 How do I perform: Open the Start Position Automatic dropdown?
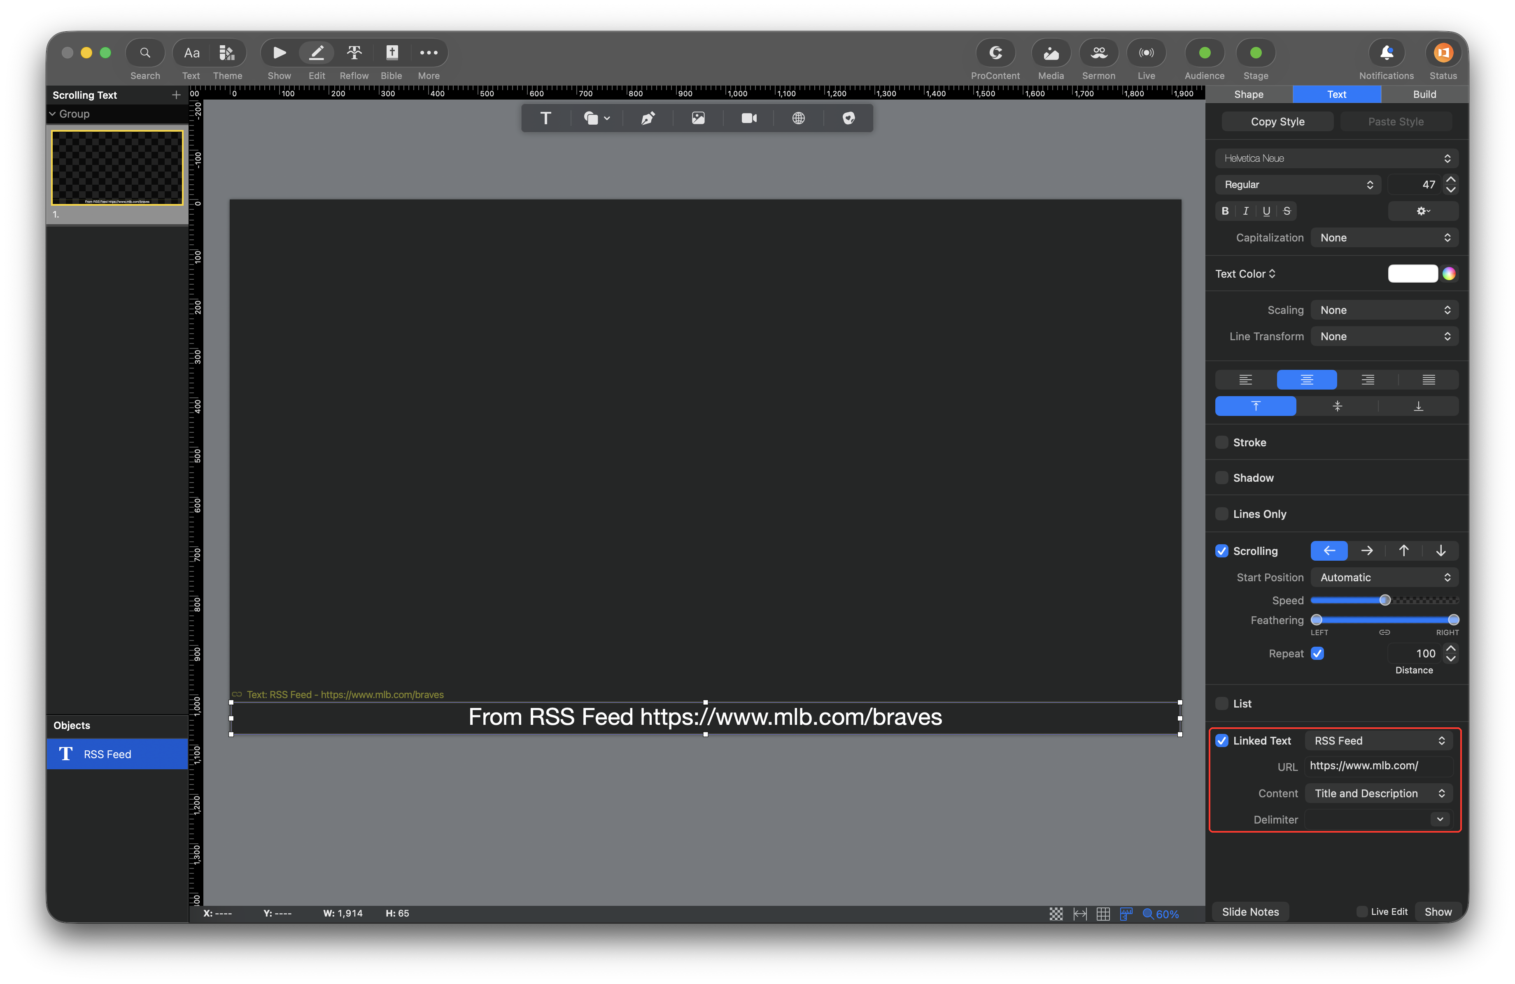1384,578
